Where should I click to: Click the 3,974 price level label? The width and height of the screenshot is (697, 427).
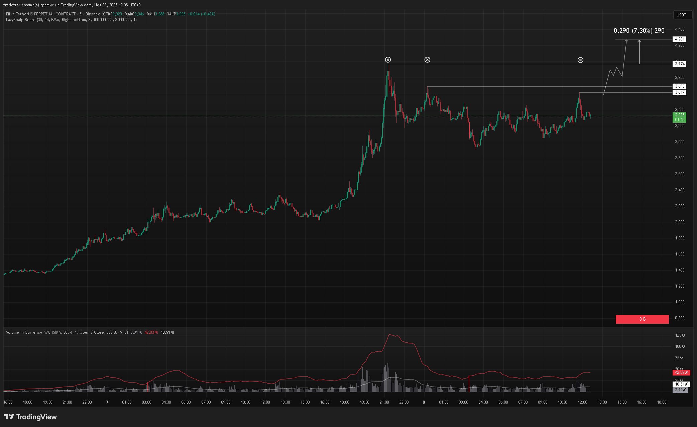tap(680, 64)
